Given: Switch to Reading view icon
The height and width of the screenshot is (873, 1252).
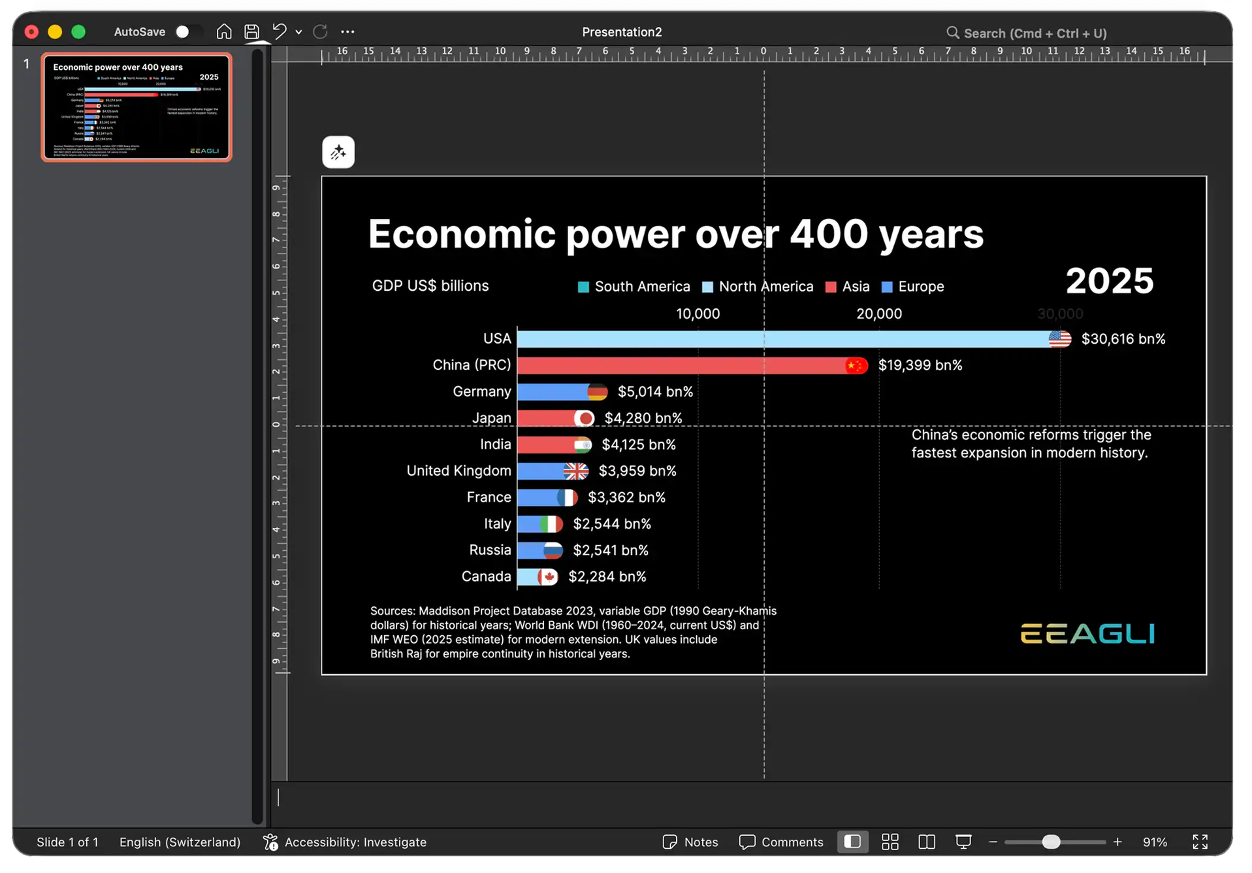Looking at the screenshot, I should [927, 842].
